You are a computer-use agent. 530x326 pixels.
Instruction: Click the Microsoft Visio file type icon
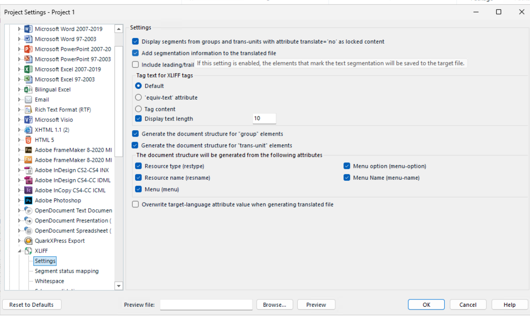[28, 120]
